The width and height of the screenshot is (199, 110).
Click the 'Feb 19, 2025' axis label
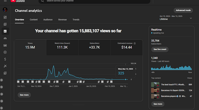click(110, 86)
